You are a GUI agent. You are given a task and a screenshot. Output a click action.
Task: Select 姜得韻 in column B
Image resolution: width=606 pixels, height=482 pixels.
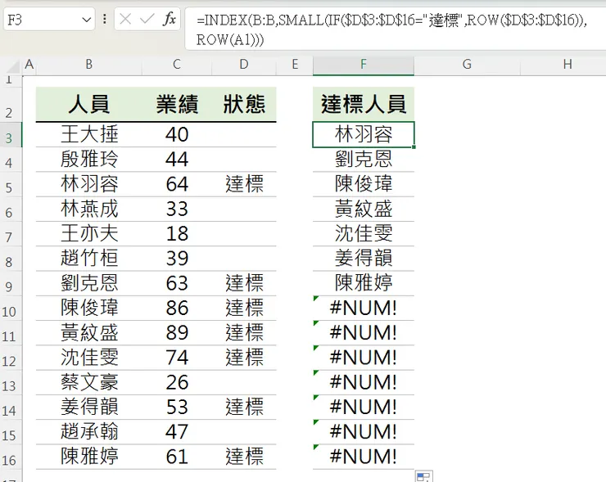[x=89, y=407]
